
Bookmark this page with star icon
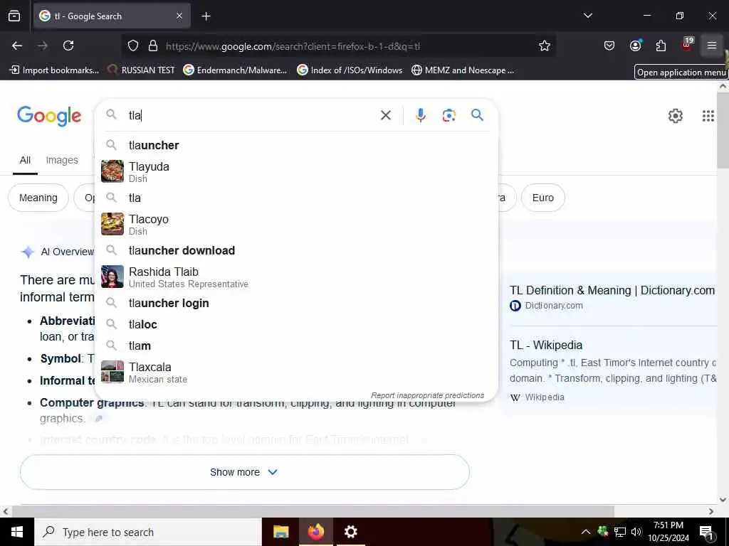point(545,45)
